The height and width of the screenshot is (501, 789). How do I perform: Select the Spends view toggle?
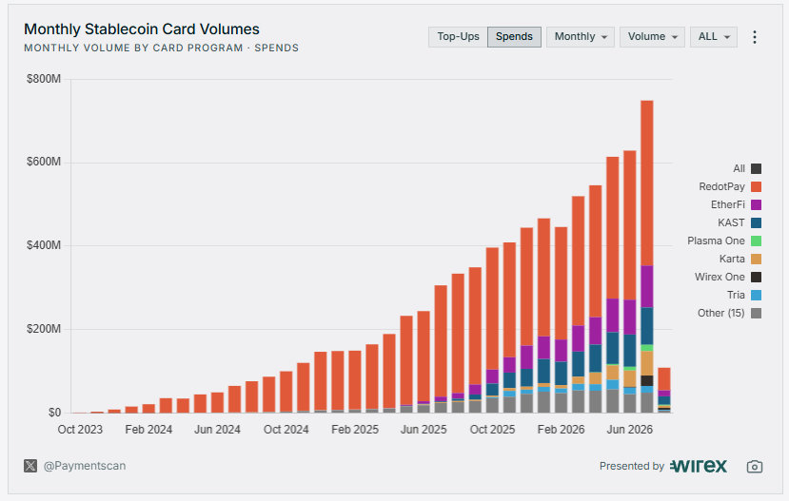514,37
